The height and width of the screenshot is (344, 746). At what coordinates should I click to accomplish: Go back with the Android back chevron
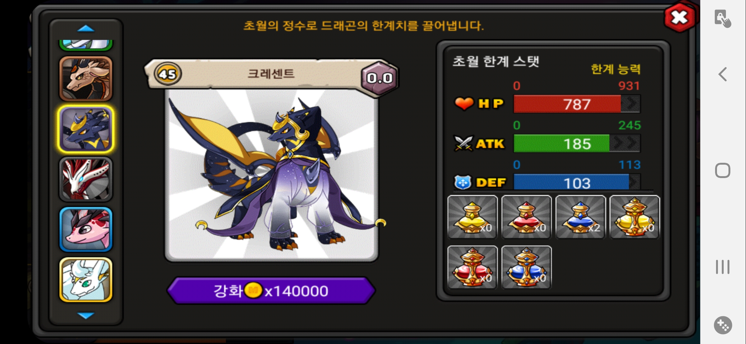(722, 75)
